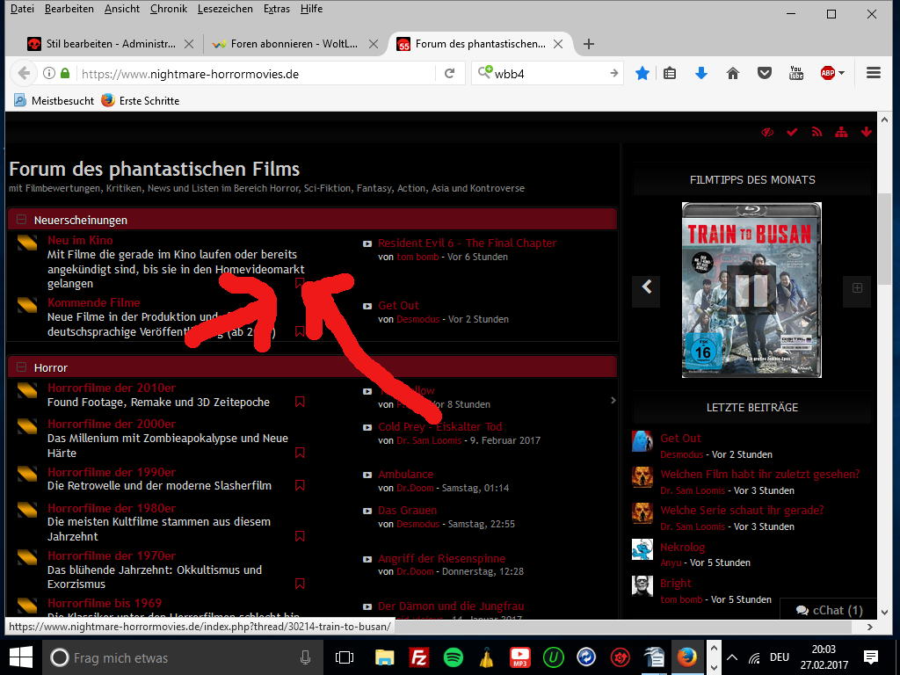Click the RSS feed icon on forum
Image resolution: width=900 pixels, height=675 pixels.
pos(817,133)
